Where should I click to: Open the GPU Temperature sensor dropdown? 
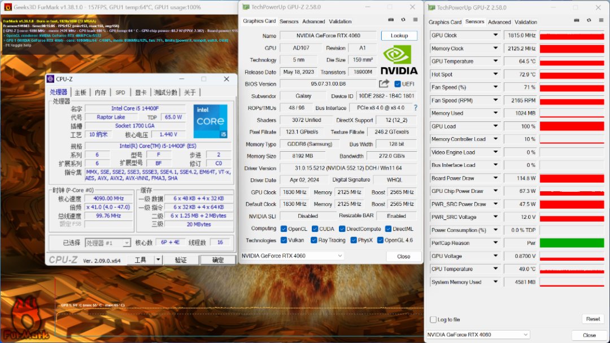(495, 61)
